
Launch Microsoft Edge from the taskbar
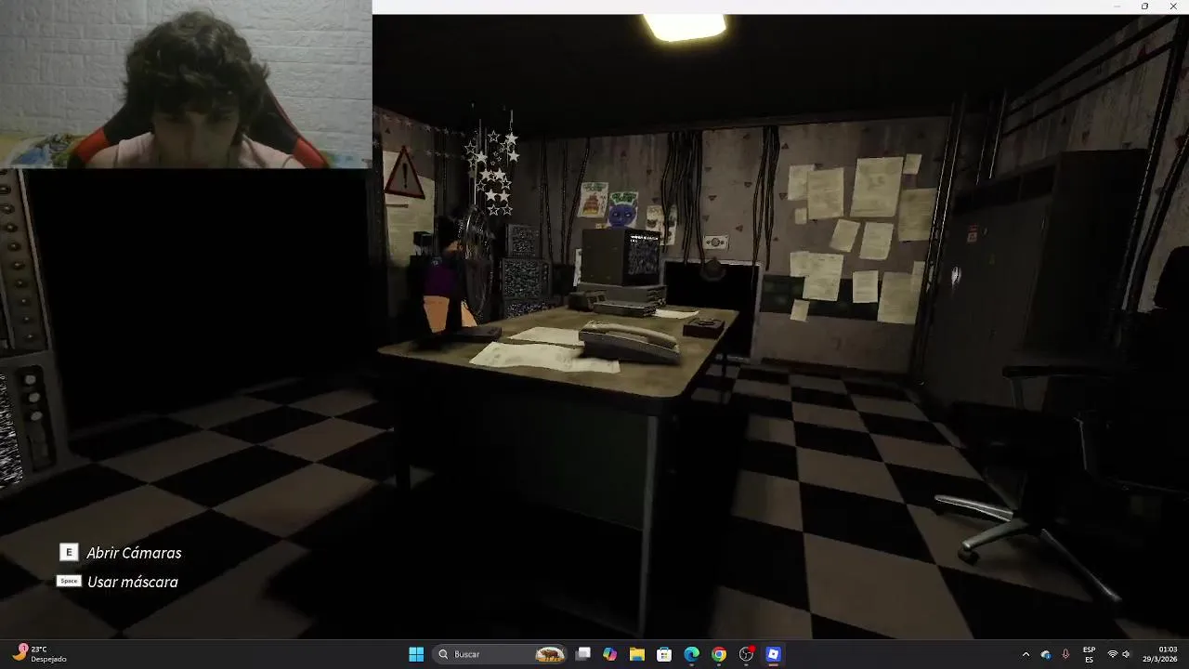691,654
